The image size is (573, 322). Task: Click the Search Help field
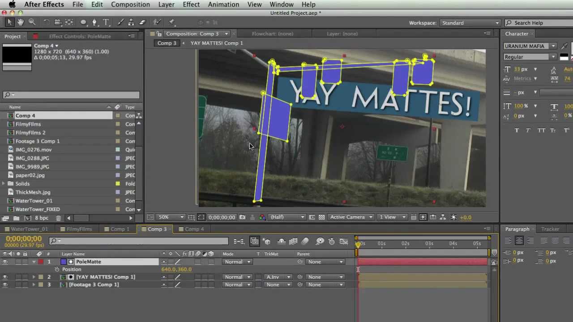pos(539,23)
